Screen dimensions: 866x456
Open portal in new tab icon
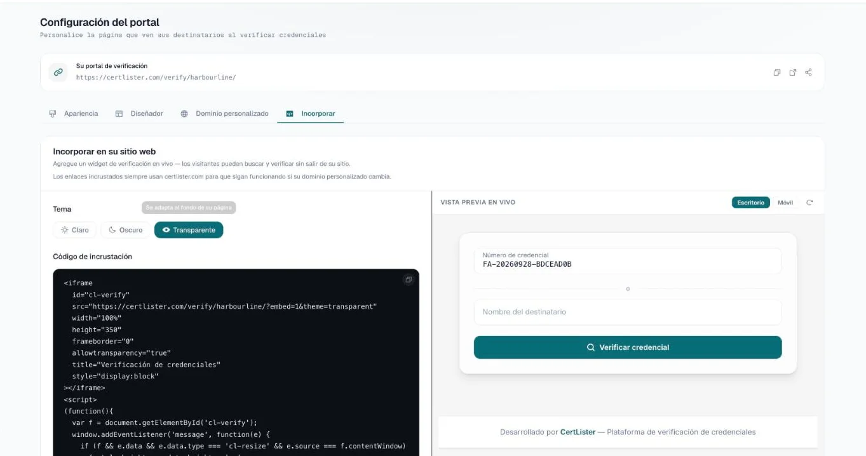coord(792,72)
